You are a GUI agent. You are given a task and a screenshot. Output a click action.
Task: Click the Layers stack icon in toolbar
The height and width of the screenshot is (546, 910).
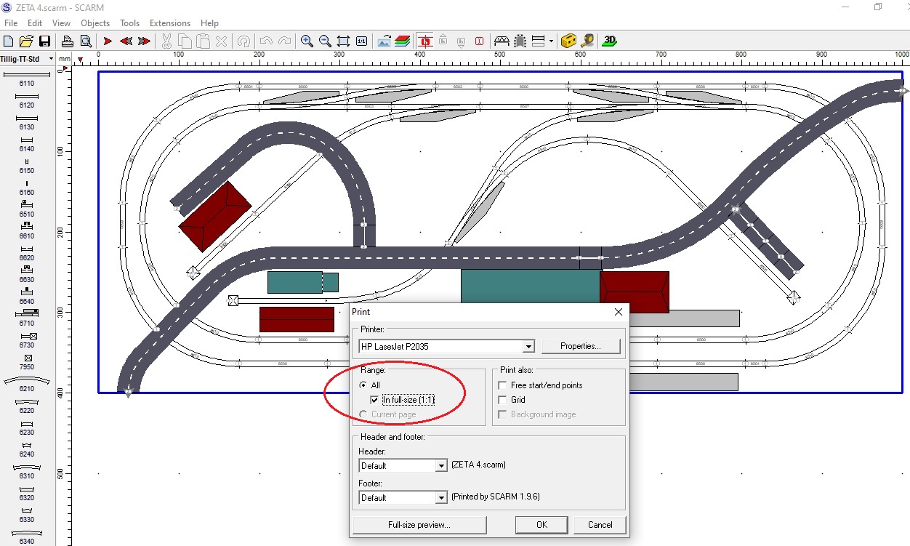coord(403,41)
